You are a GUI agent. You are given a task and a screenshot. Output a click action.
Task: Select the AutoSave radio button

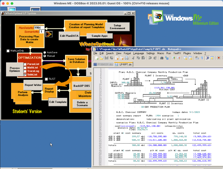[x=45, y=52]
